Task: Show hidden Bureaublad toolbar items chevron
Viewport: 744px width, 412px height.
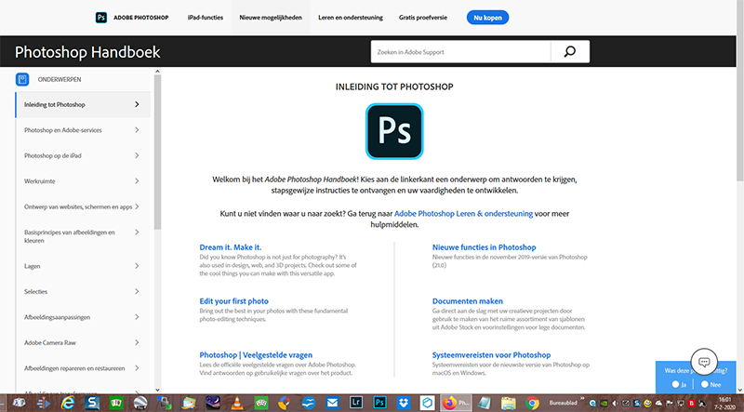Action: click(582, 397)
